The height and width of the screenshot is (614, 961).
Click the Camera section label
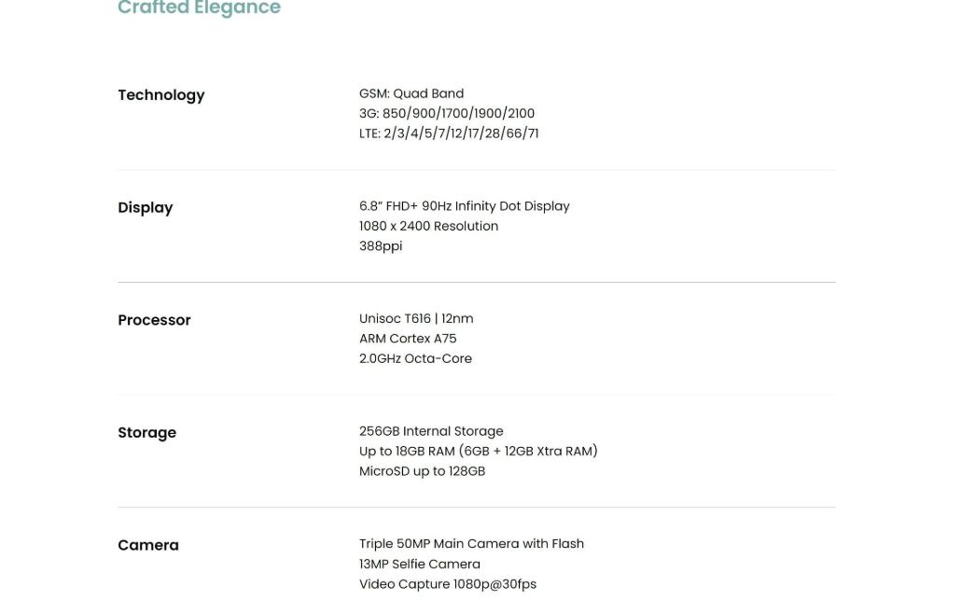pos(147,546)
